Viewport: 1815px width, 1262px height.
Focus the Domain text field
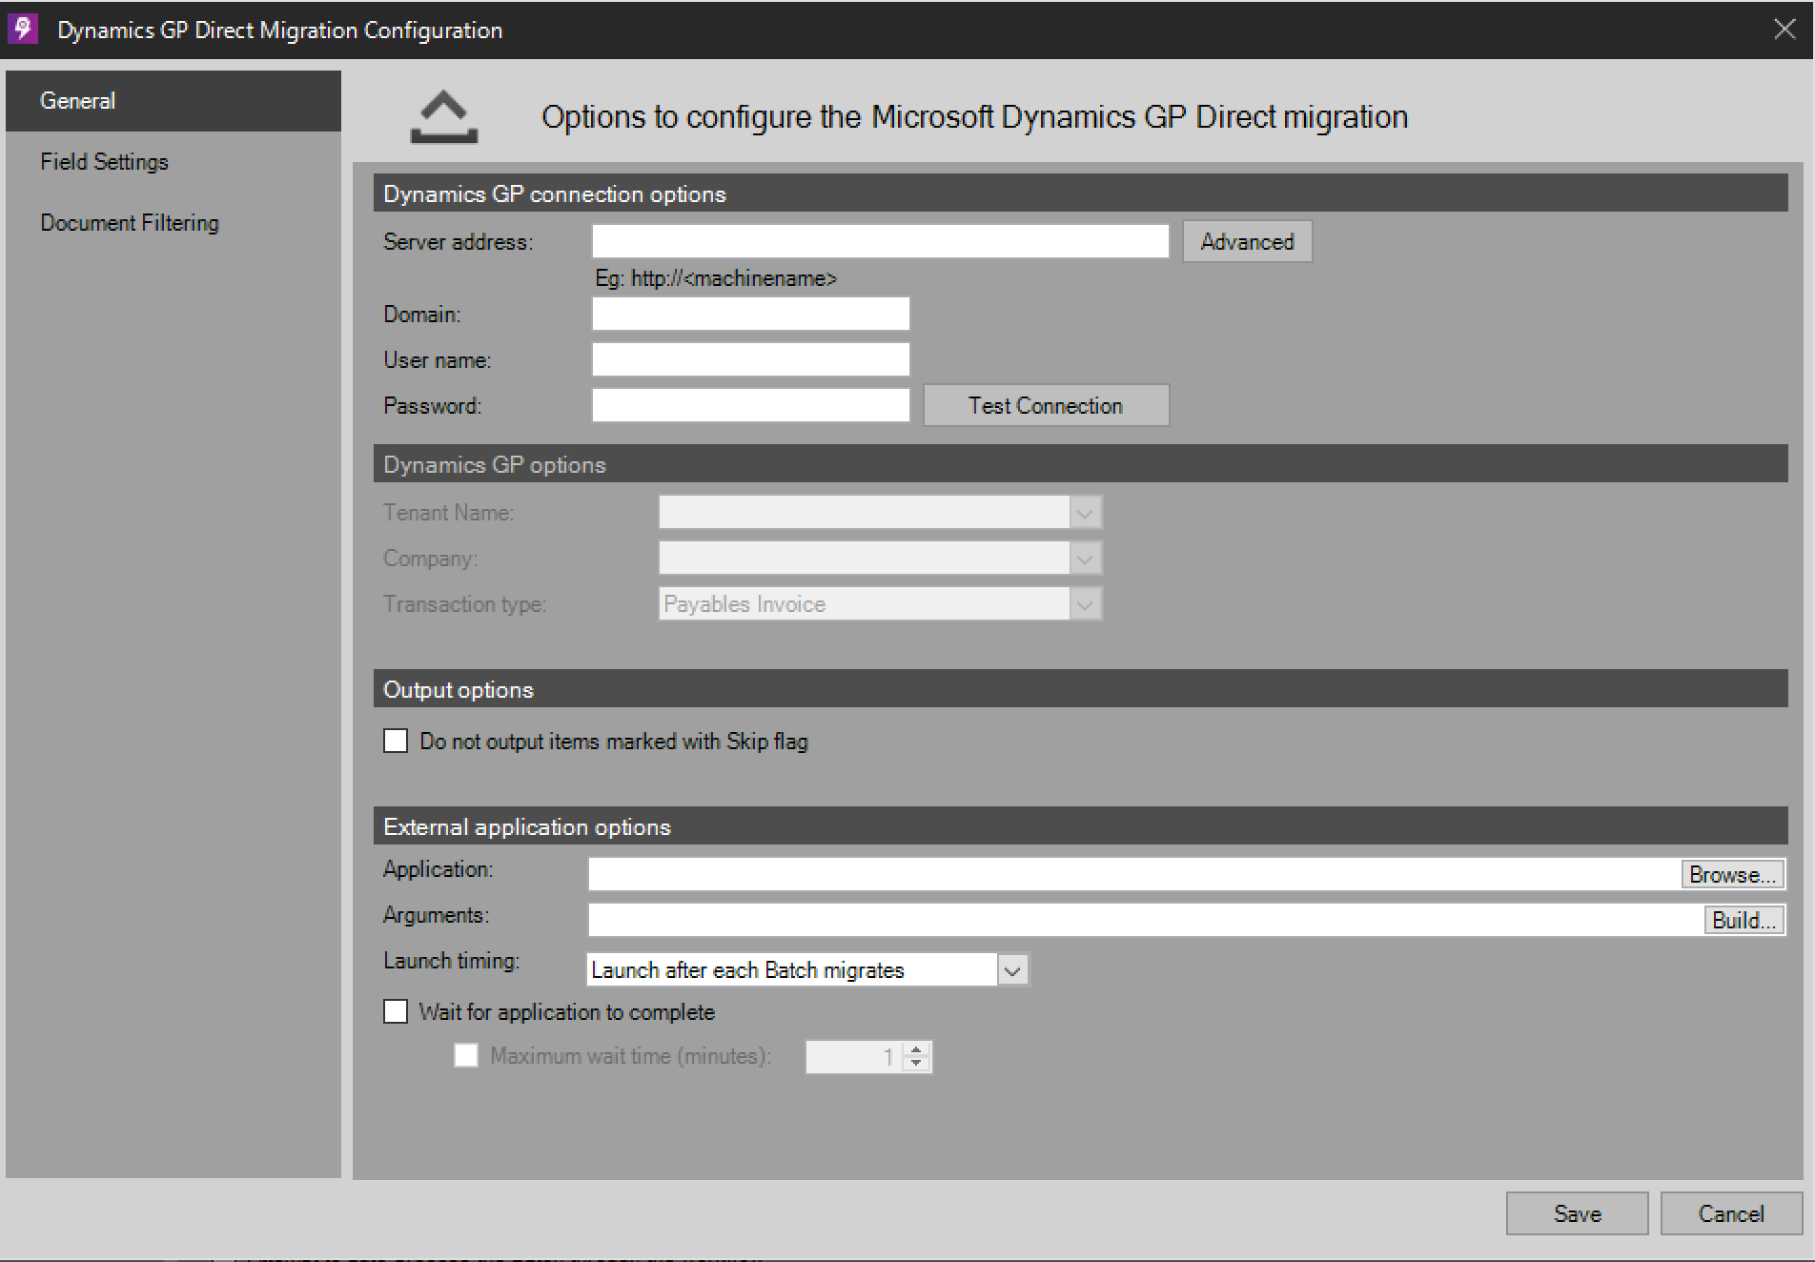coord(750,314)
